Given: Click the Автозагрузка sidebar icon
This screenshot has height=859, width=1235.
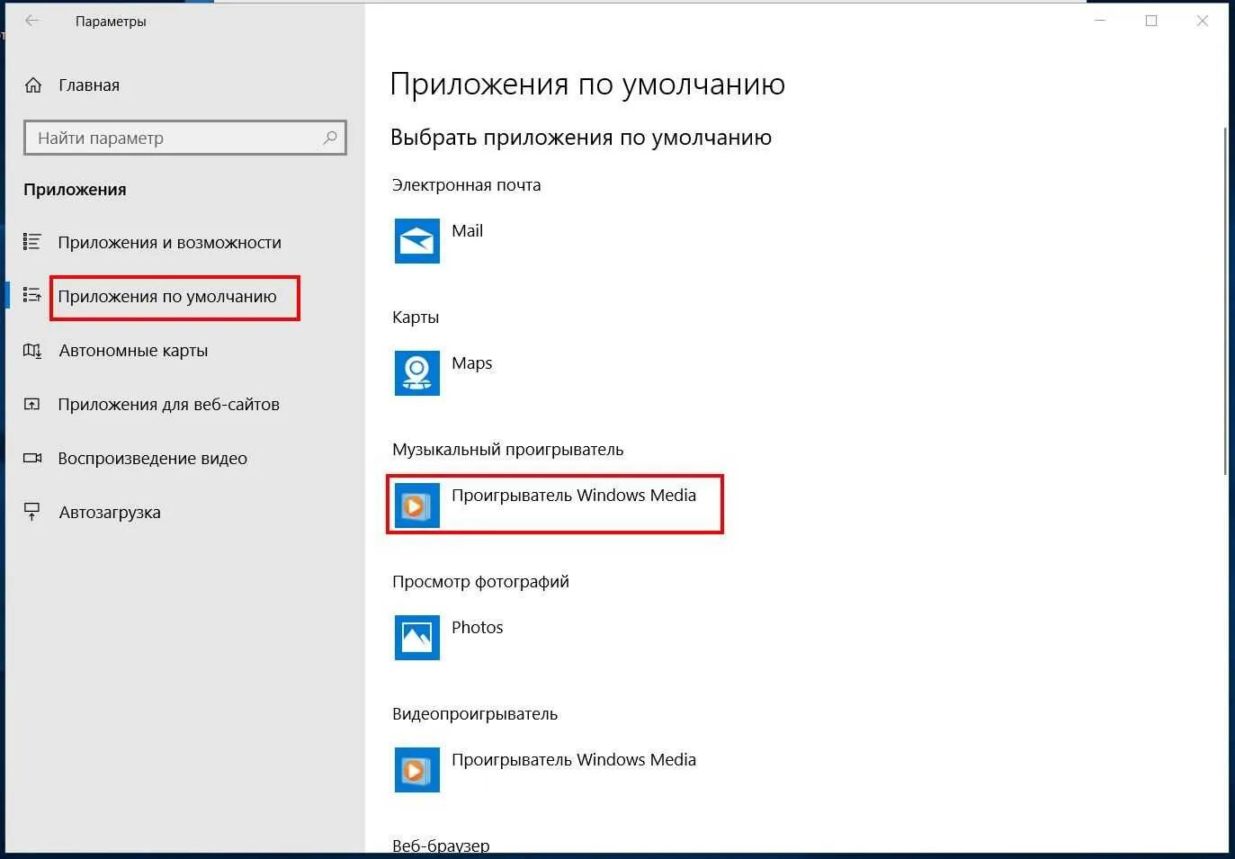Looking at the screenshot, I should [32, 512].
